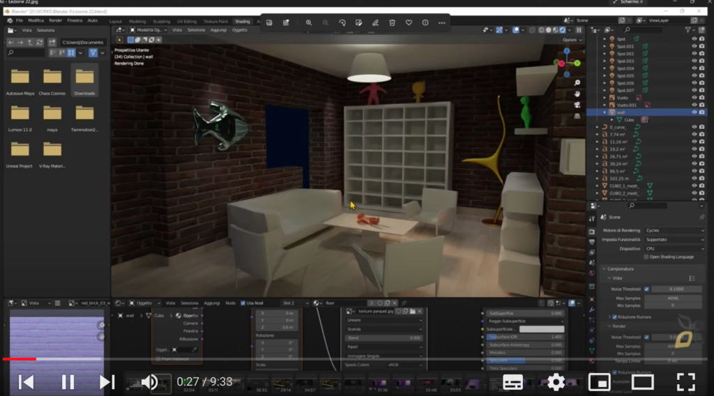This screenshot has width=714, height=396.
Task: Toggle render camera icon for Spot.005
Action: pyautogui.click(x=701, y=75)
